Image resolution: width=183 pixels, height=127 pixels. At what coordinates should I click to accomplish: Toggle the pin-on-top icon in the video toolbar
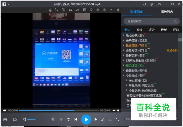point(50,10)
